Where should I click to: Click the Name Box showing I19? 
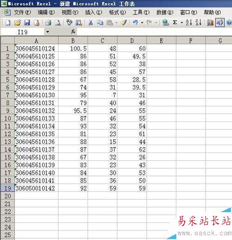click(x=23, y=32)
